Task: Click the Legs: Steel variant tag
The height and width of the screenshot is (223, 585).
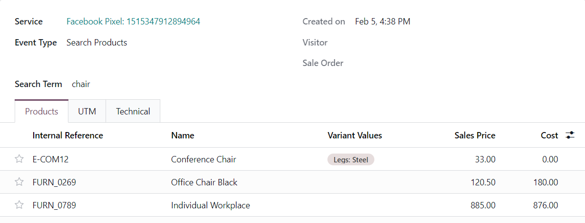Action: tap(350, 159)
